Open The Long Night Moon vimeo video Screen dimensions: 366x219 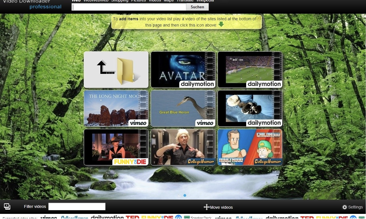tap(116, 108)
